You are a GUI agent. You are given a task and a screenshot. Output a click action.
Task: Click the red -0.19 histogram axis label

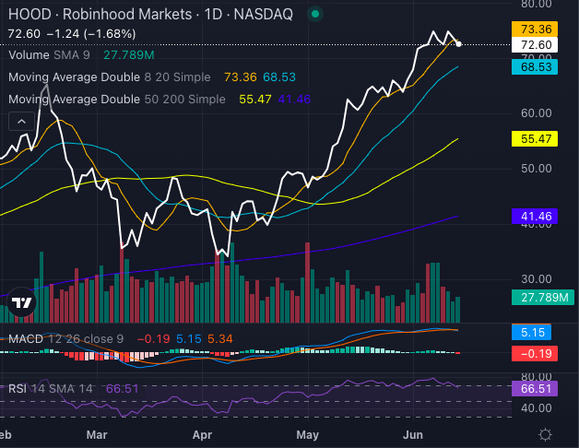[x=535, y=353]
